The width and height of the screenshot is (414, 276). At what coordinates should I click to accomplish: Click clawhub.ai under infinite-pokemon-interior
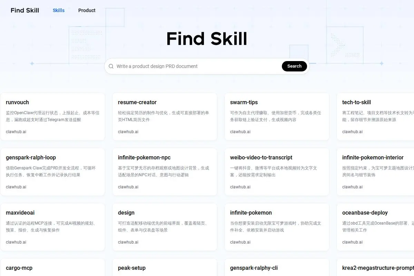coord(352,187)
